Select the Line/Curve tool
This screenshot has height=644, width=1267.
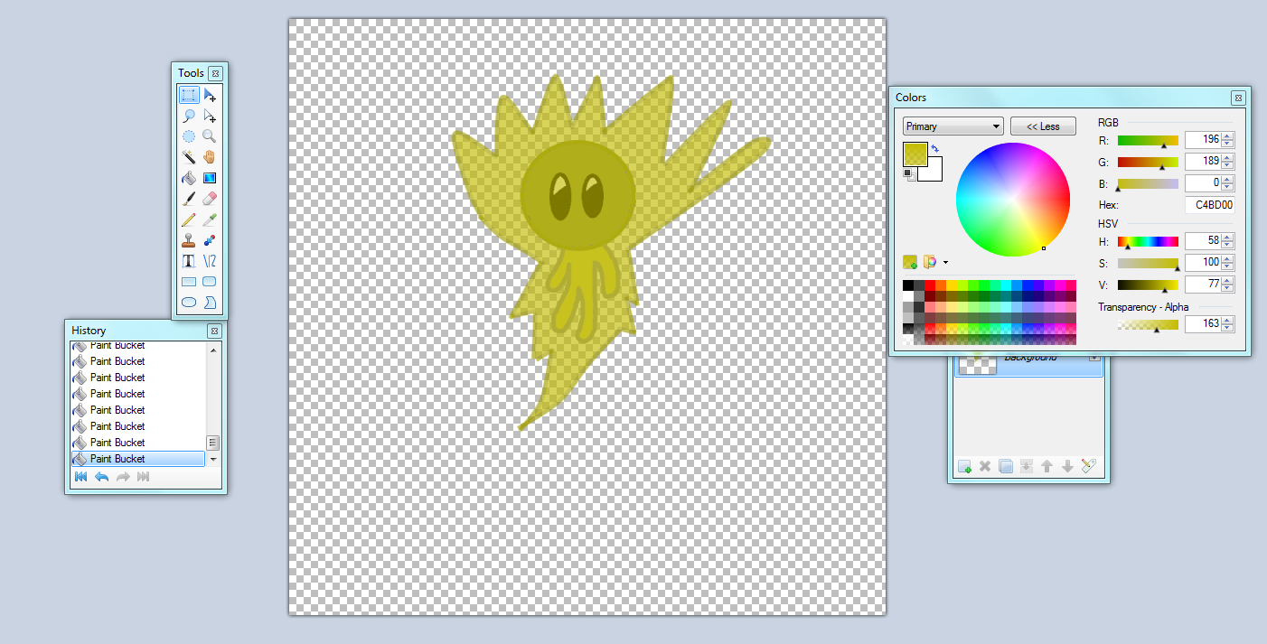point(210,261)
